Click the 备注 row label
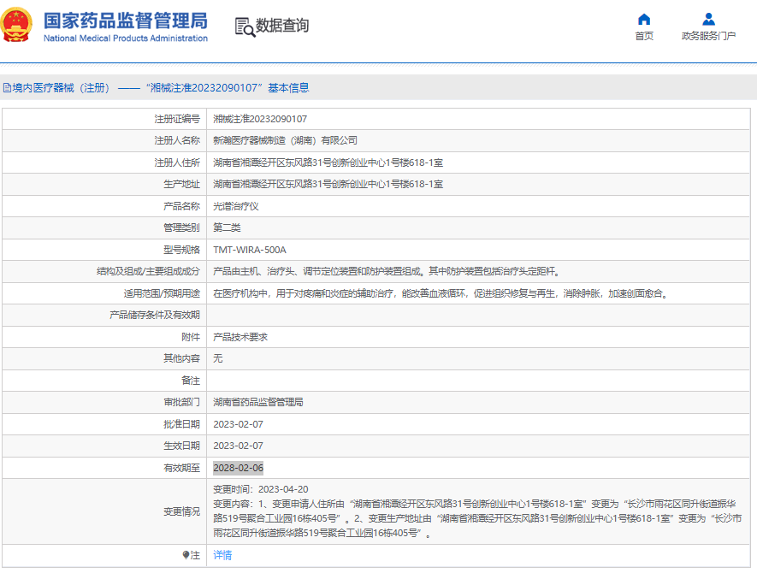Image resolution: width=757 pixels, height=573 pixels. click(191, 381)
